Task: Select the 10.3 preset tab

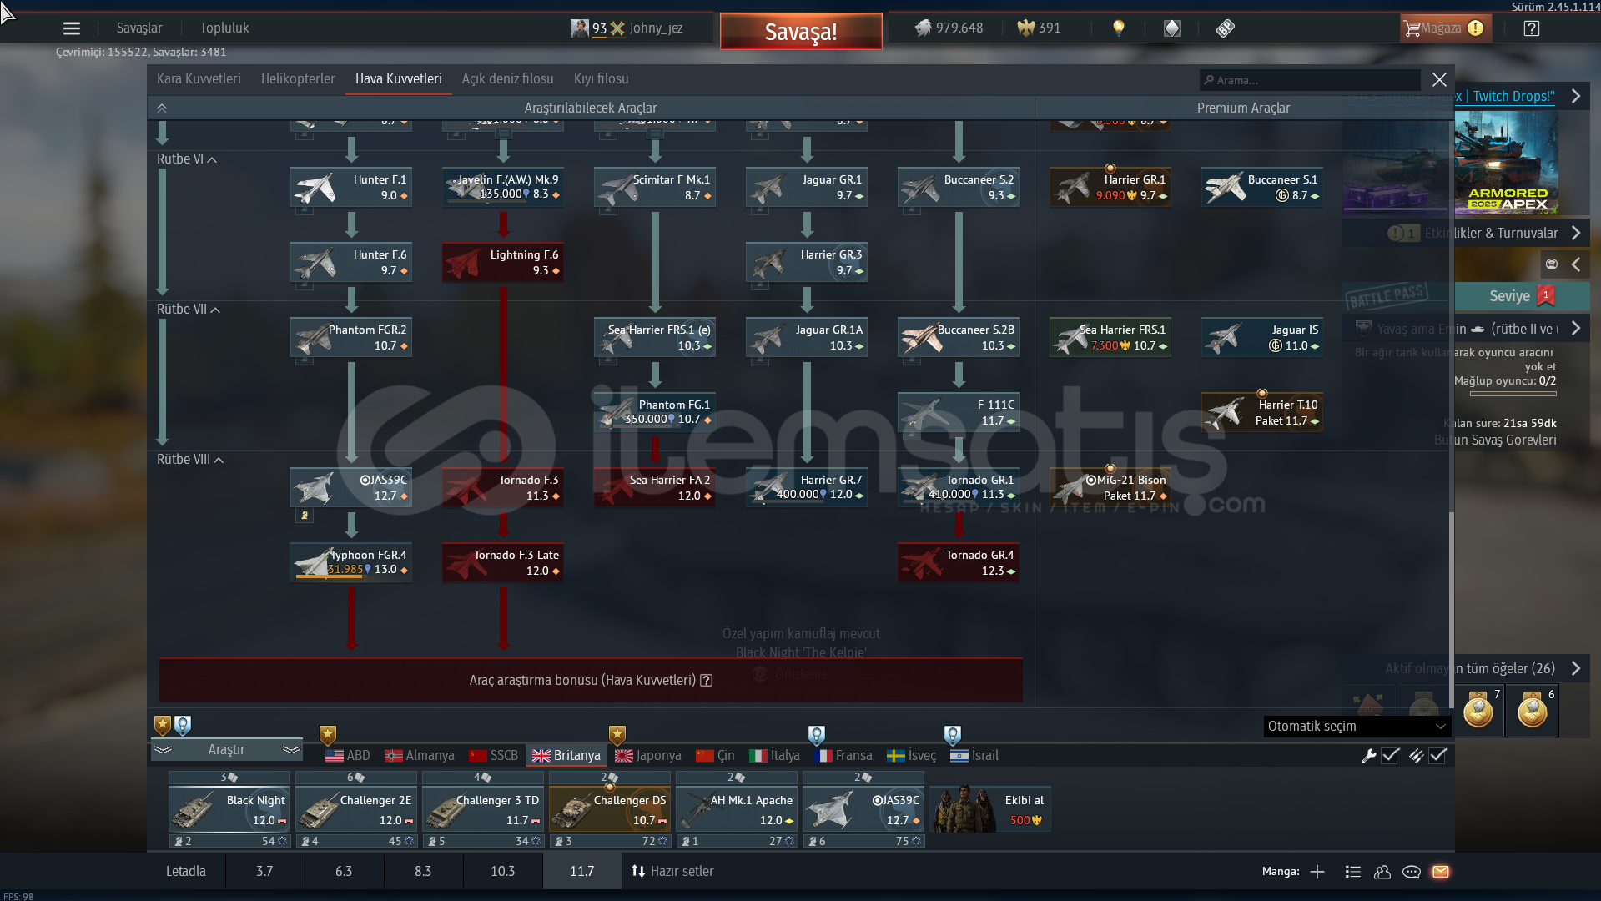Action: coord(503,872)
